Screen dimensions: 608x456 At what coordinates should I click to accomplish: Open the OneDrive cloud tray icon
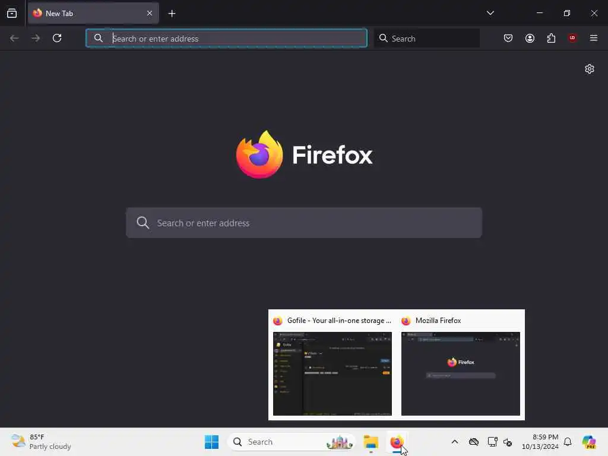tap(473, 442)
